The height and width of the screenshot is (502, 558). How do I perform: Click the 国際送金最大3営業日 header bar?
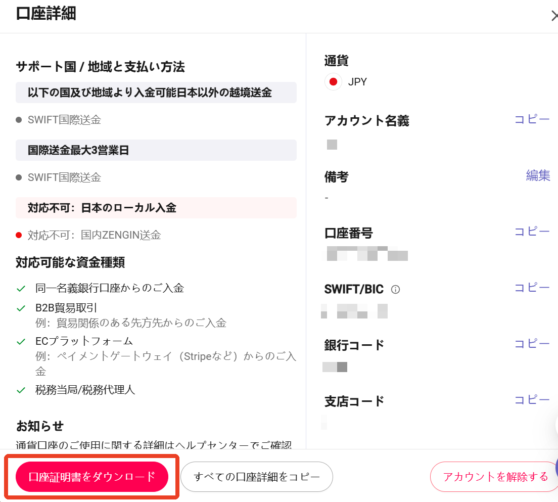156,150
